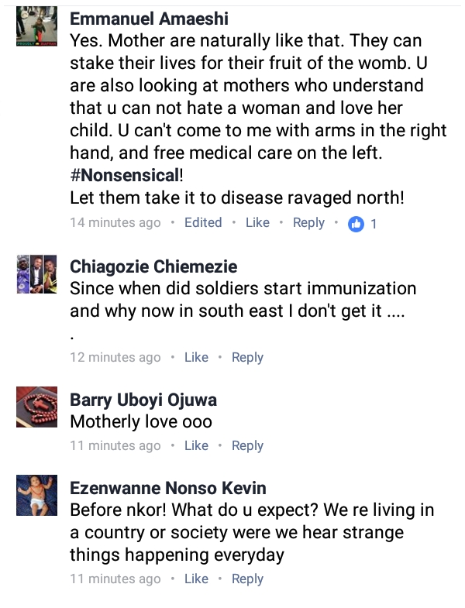This screenshot has width=465, height=608.
Task: Open the Chiagozie Chiemezie name link
Action: coord(153,266)
